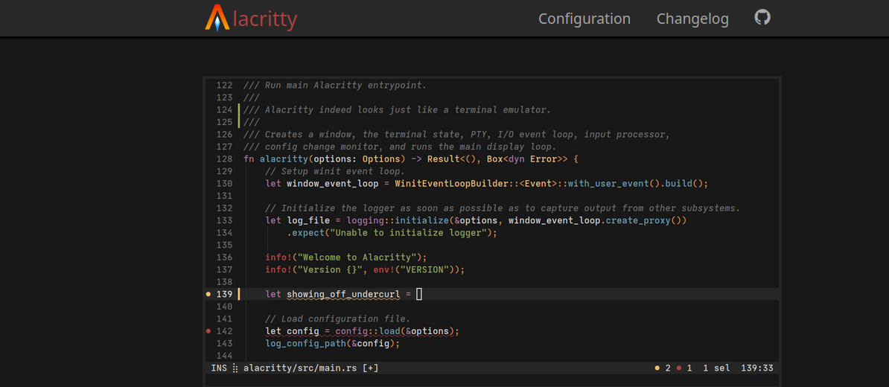The image size is (889, 387).
Task: Click the Alacritty rocket logo icon
Action: 217,18
